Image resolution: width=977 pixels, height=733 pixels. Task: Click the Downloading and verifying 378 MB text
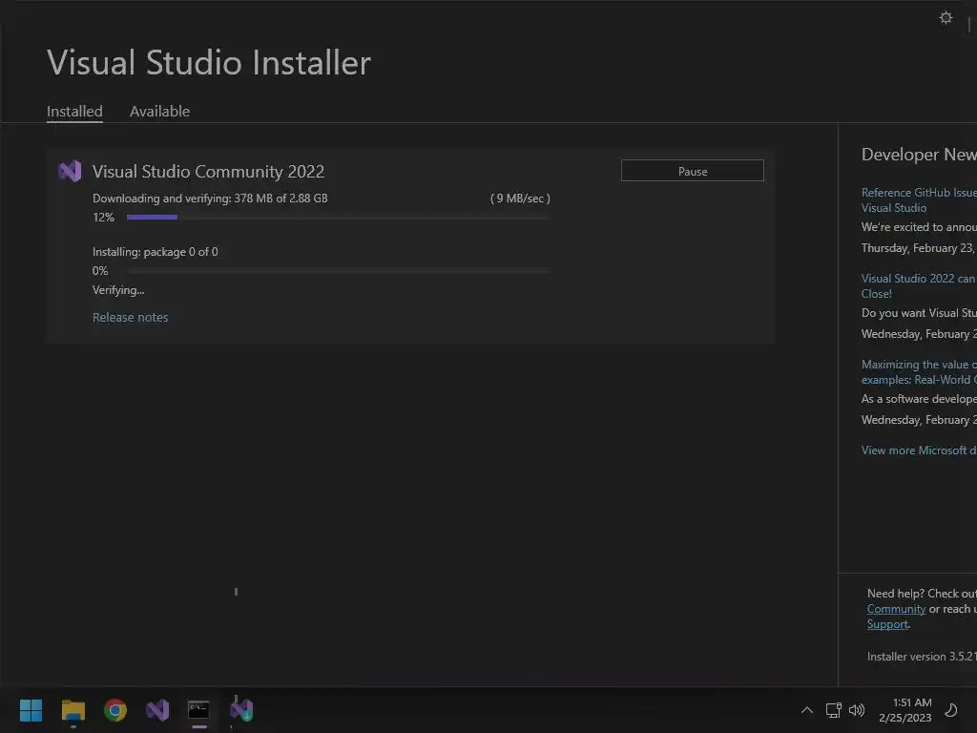click(210, 199)
